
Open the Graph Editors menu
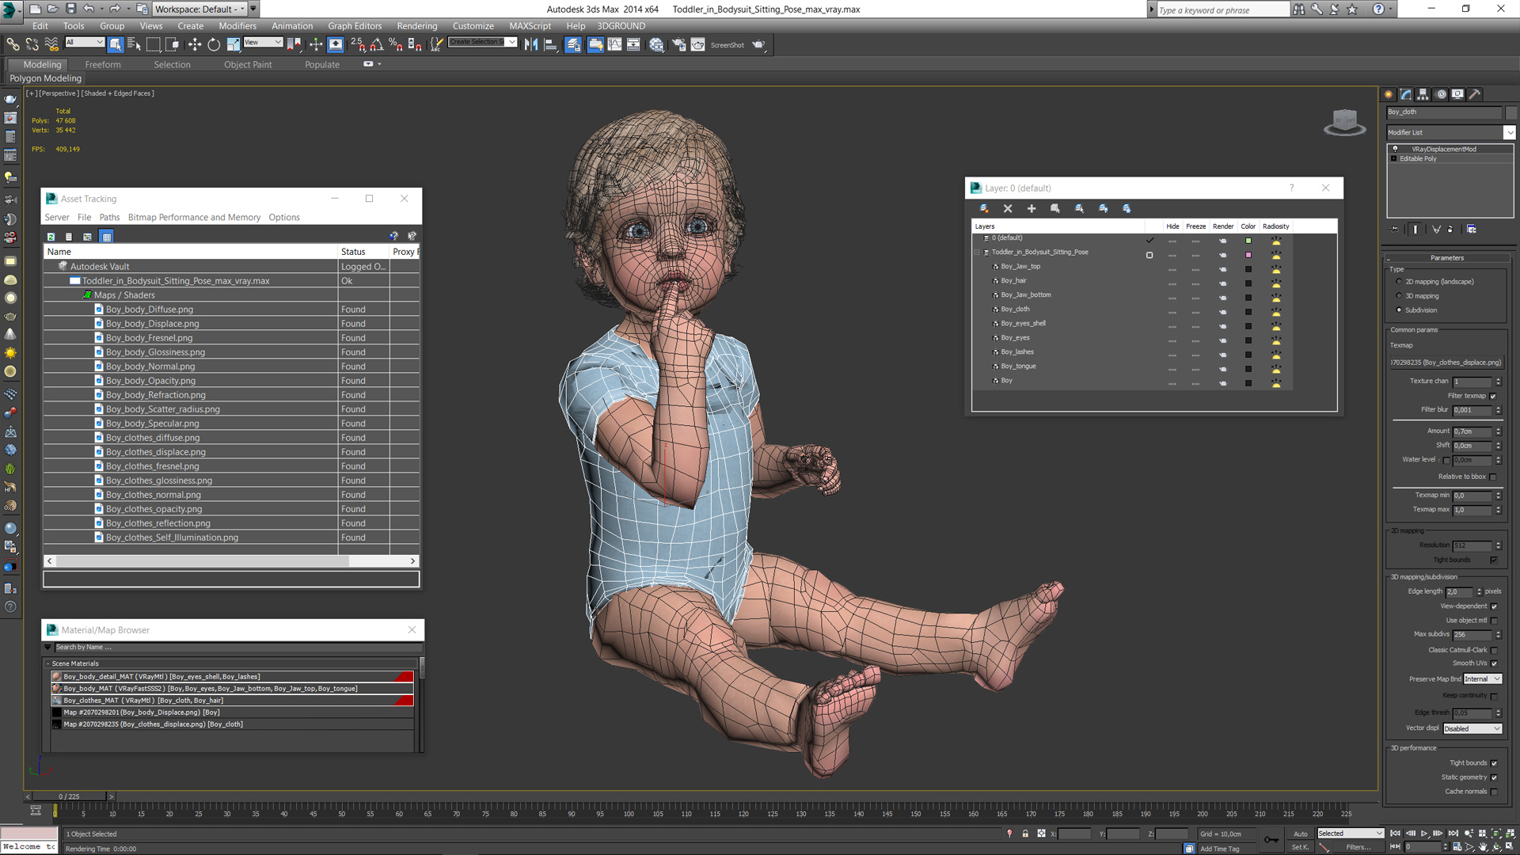coord(356,25)
